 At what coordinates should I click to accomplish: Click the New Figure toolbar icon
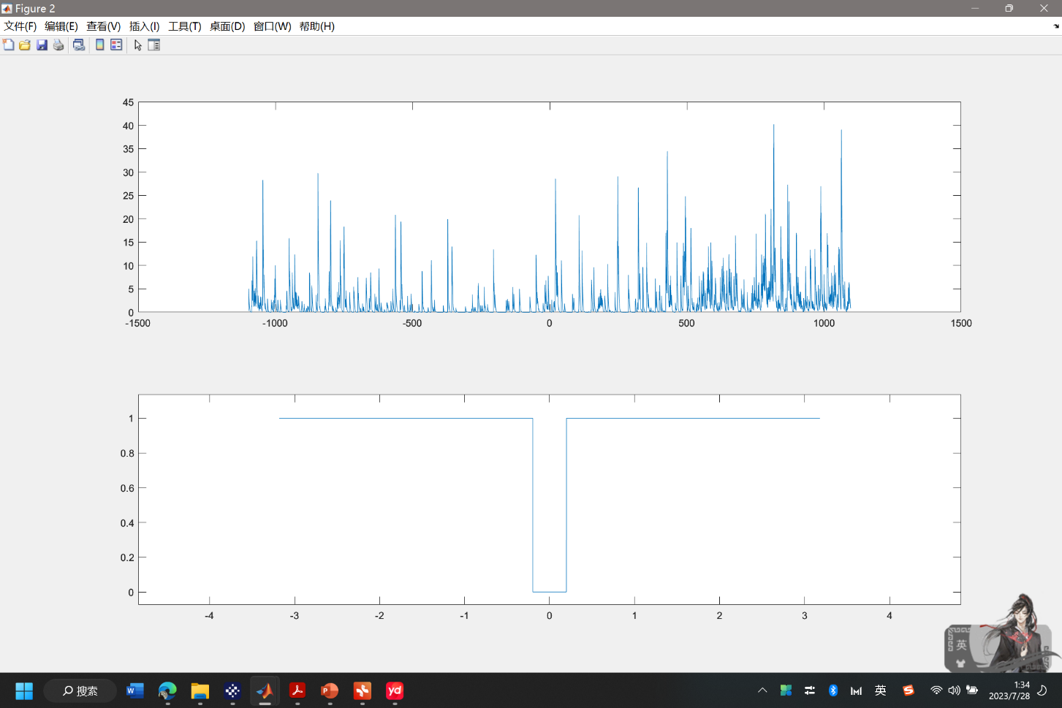(9, 45)
